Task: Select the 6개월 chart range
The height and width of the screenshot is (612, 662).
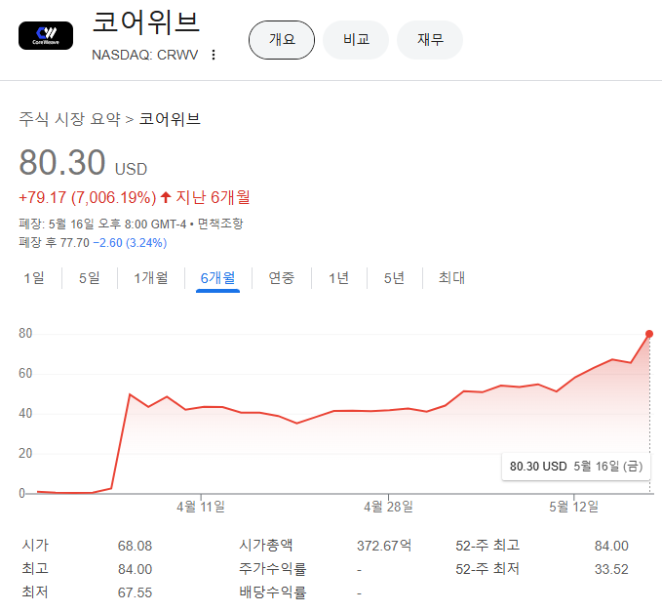Action: coord(217,278)
